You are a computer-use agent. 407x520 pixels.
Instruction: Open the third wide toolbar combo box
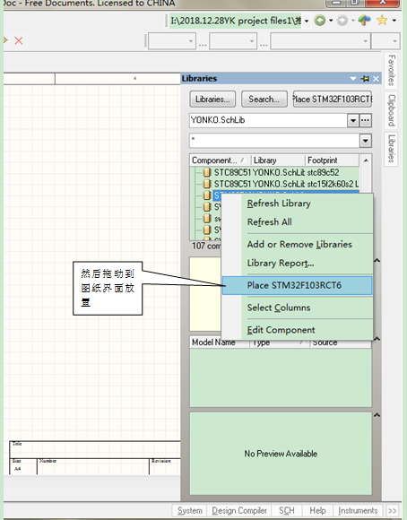[320, 41]
